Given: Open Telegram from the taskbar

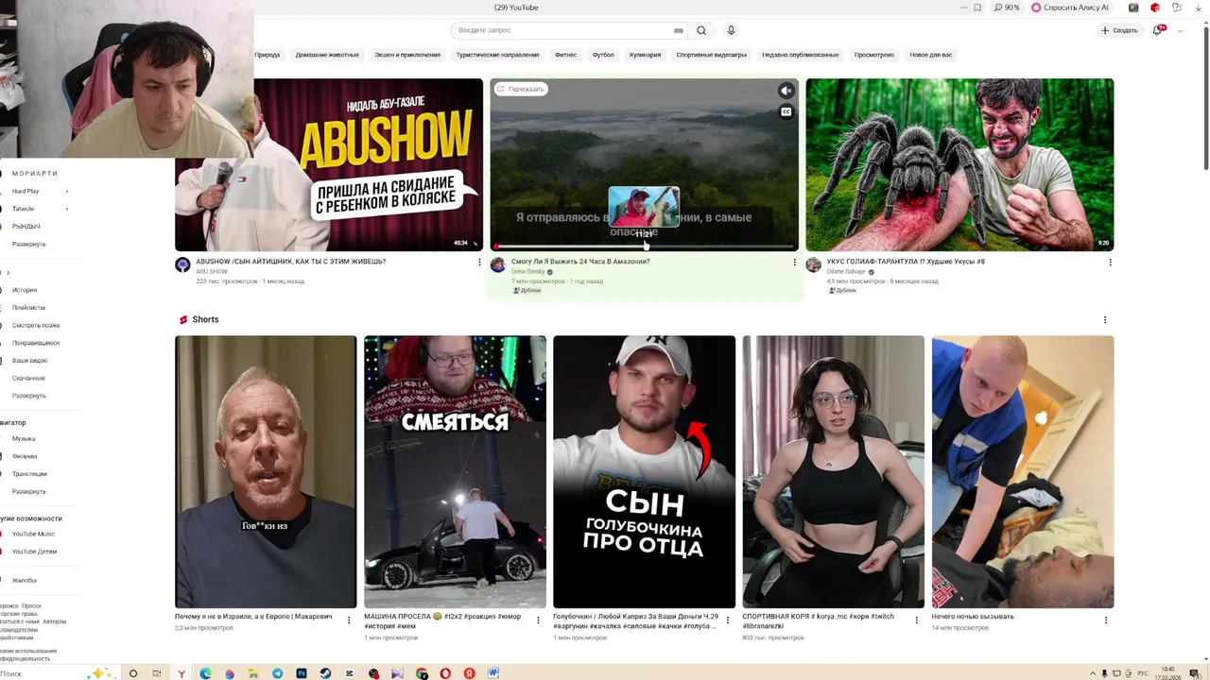Looking at the screenshot, I should tap(277, 673).
